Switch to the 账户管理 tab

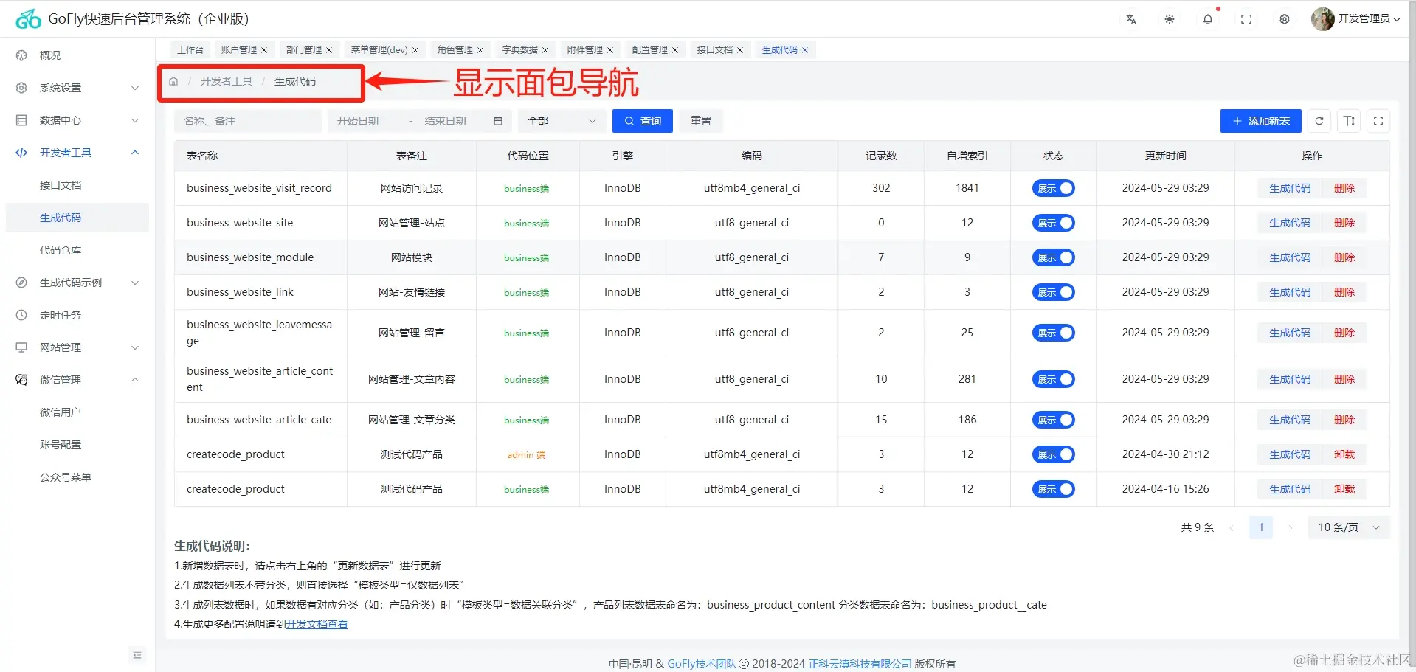point(239,50)
